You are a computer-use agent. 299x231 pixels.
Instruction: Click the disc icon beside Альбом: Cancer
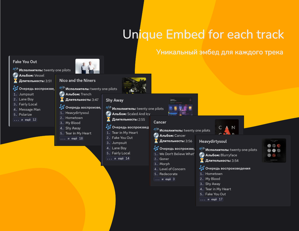coord(156,135)
